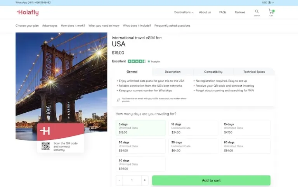Image resolution: width=298 pixels, height=187 pixels.
Task: Open the FAQs link in header
Action: pyautogui.click(x=223, y=12)
